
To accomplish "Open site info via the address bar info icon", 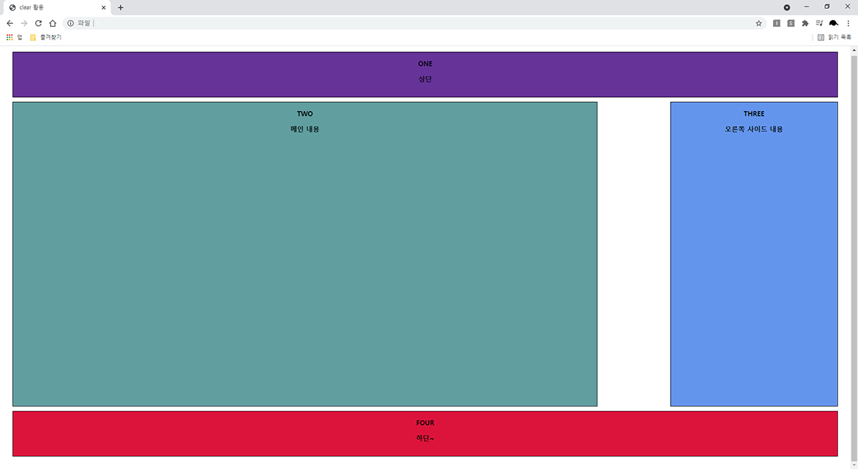I will (69, 23).
